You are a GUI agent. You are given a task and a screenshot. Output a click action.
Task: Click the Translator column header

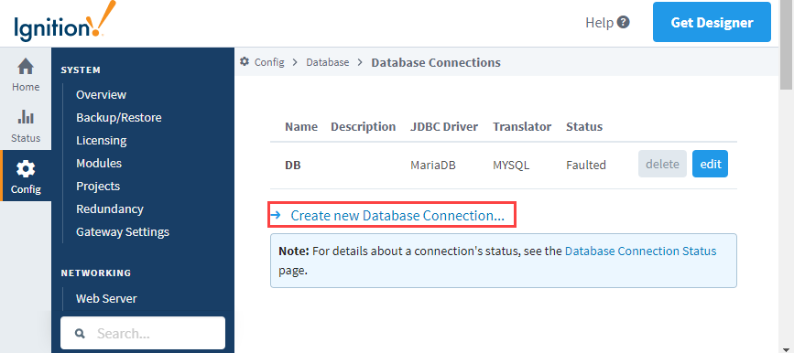tap(522, 126)
